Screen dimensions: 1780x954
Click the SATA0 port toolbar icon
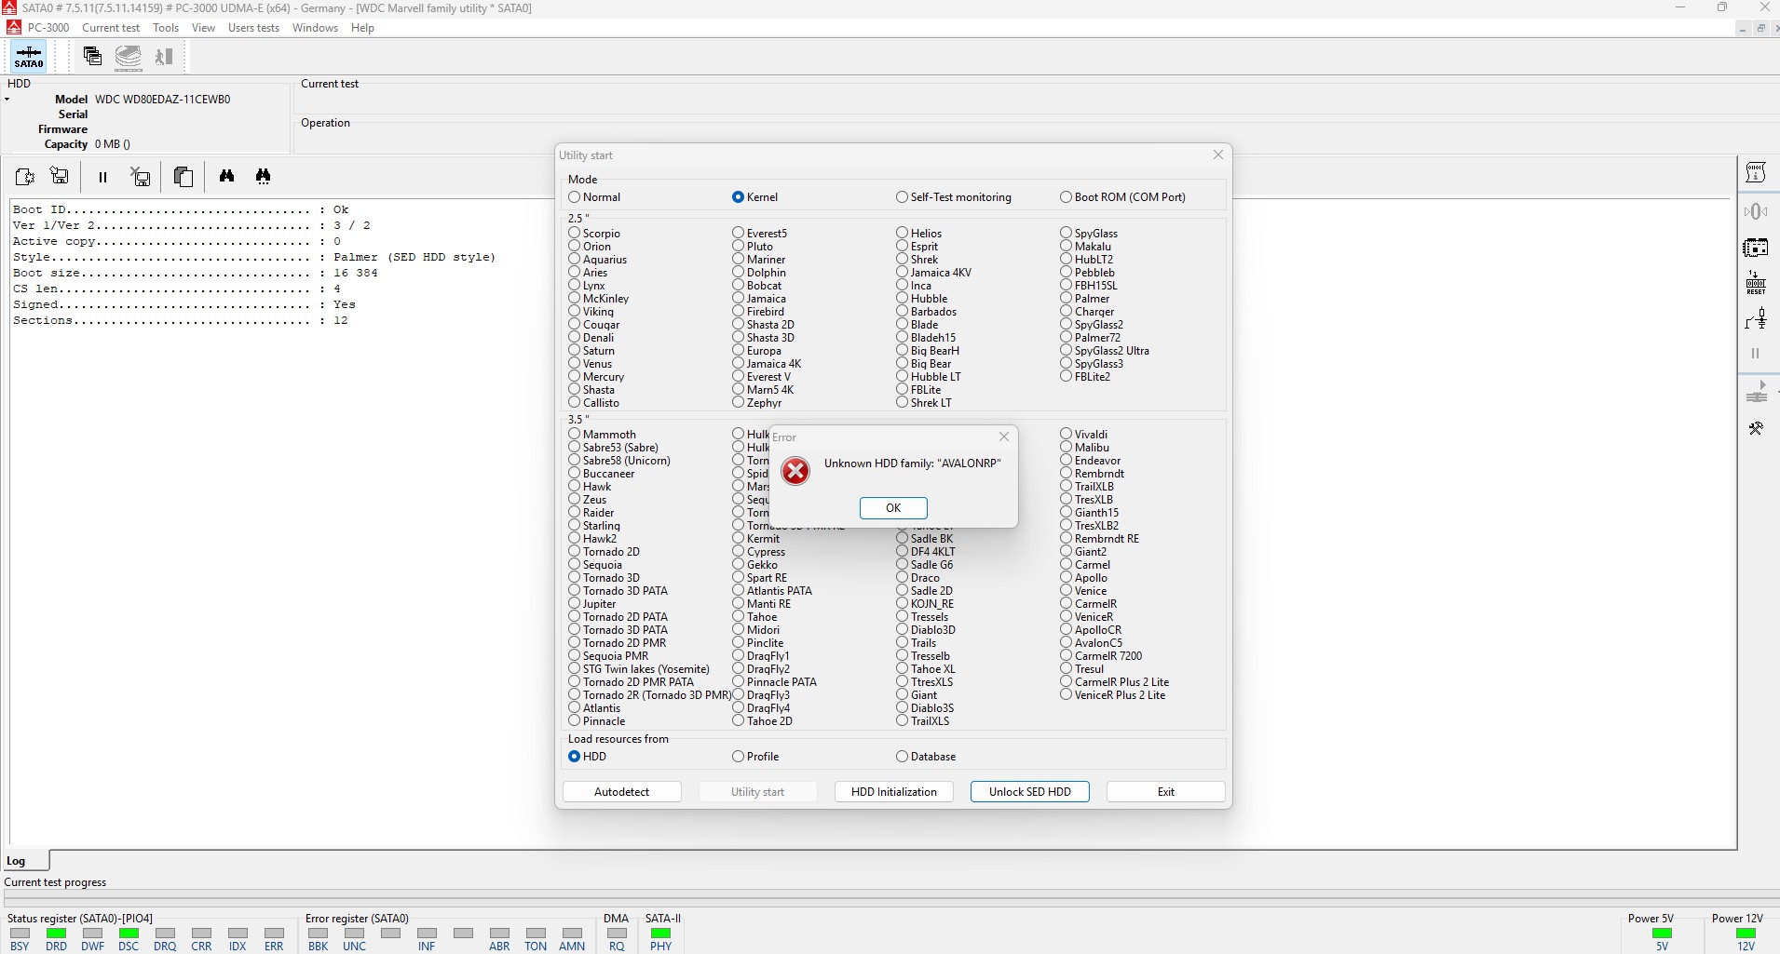(29, 56)
